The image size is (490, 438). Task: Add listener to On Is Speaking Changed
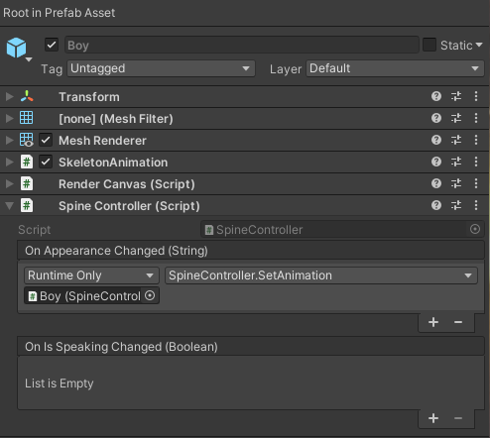coord(433,418)
